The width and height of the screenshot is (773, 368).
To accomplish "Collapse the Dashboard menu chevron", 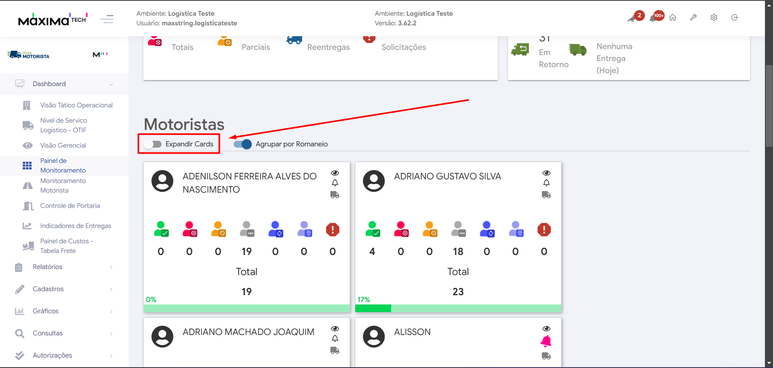I will click(x=111, y=84).
